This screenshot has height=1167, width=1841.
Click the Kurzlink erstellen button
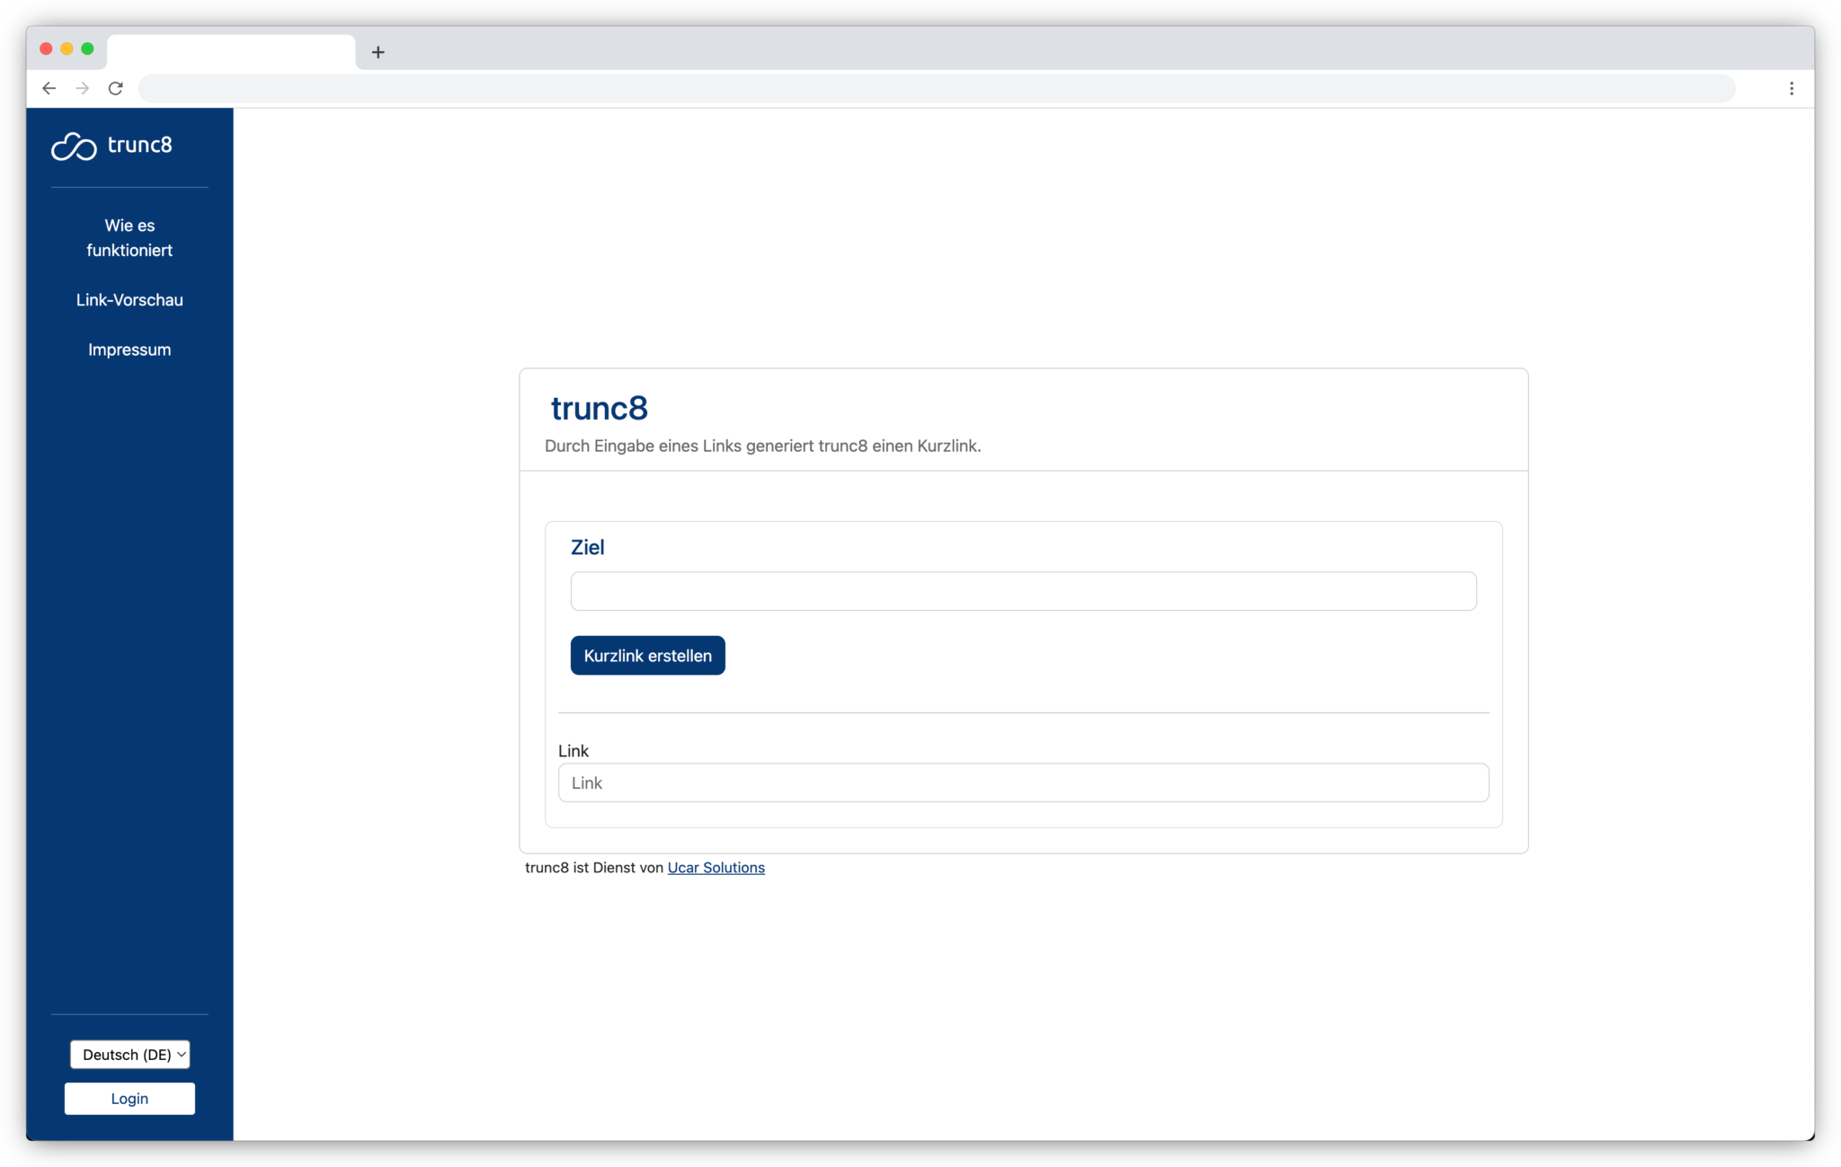pyautogui.click(x=646, y=655)
